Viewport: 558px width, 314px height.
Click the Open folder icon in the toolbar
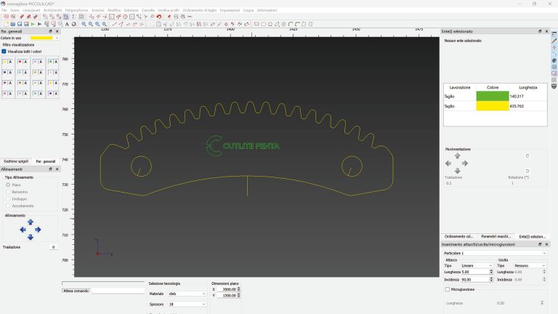(13, 24)
